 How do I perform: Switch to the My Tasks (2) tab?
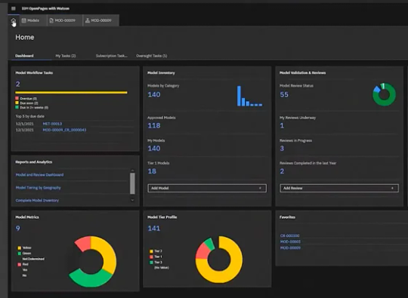66,56
